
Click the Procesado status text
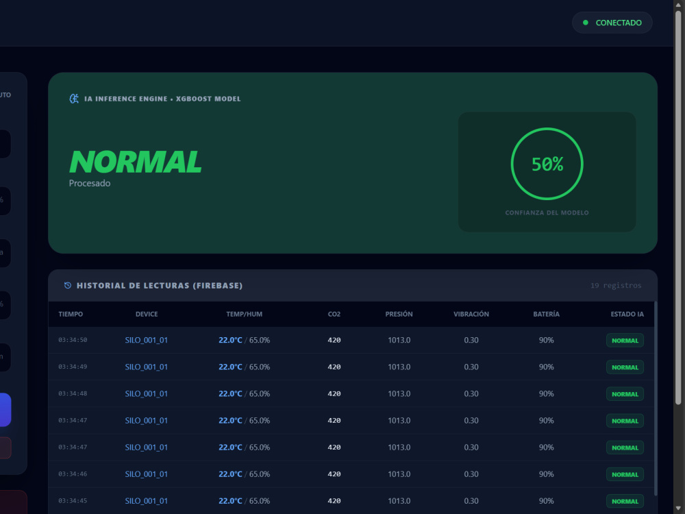[x=90, y=183]
